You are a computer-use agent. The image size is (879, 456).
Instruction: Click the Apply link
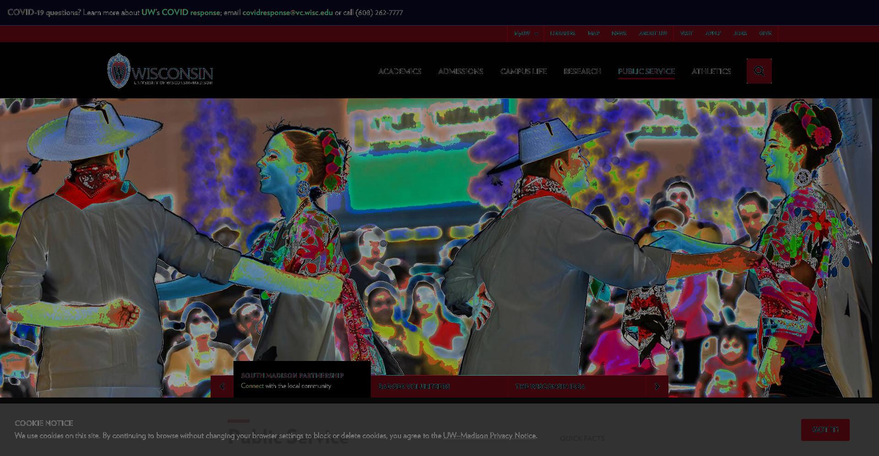click(x=713, y=33)
